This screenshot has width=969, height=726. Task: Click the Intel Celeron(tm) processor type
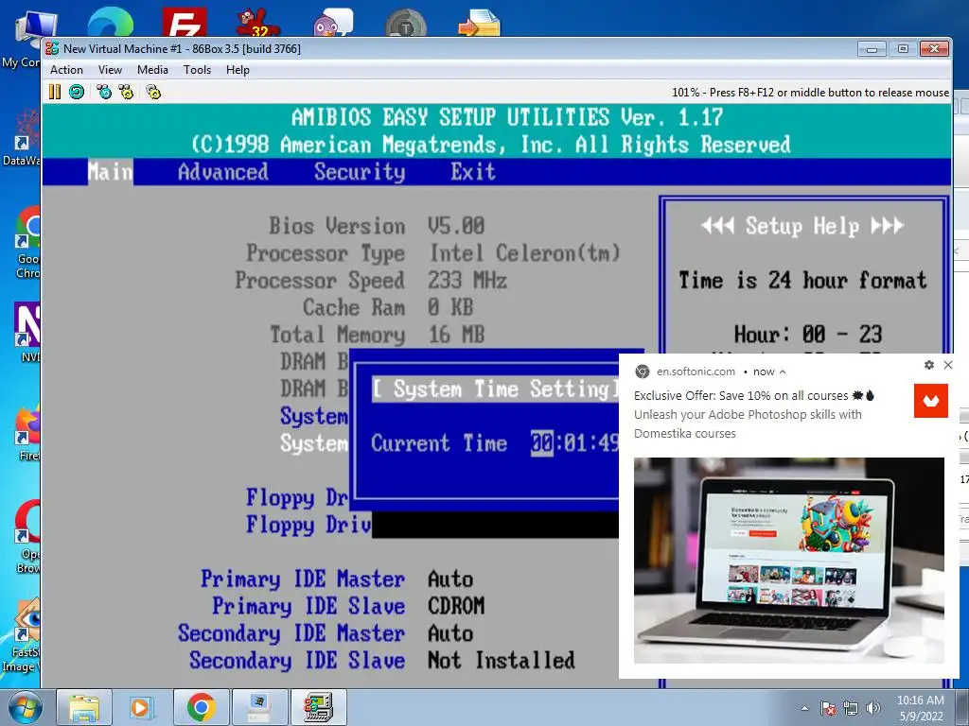pyautogui.click(x=524, y=253)
